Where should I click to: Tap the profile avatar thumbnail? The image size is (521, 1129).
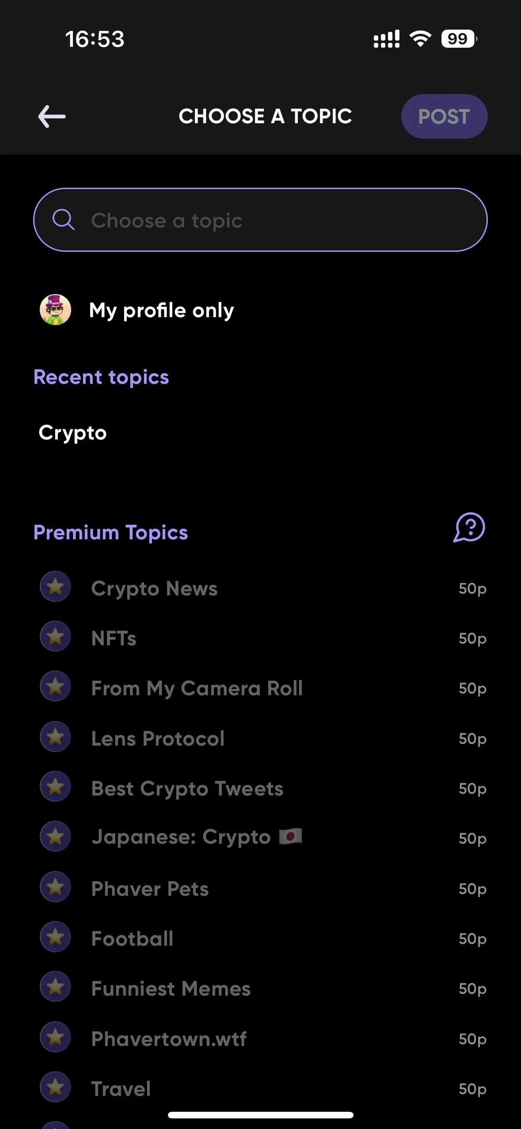click(55, 310)
